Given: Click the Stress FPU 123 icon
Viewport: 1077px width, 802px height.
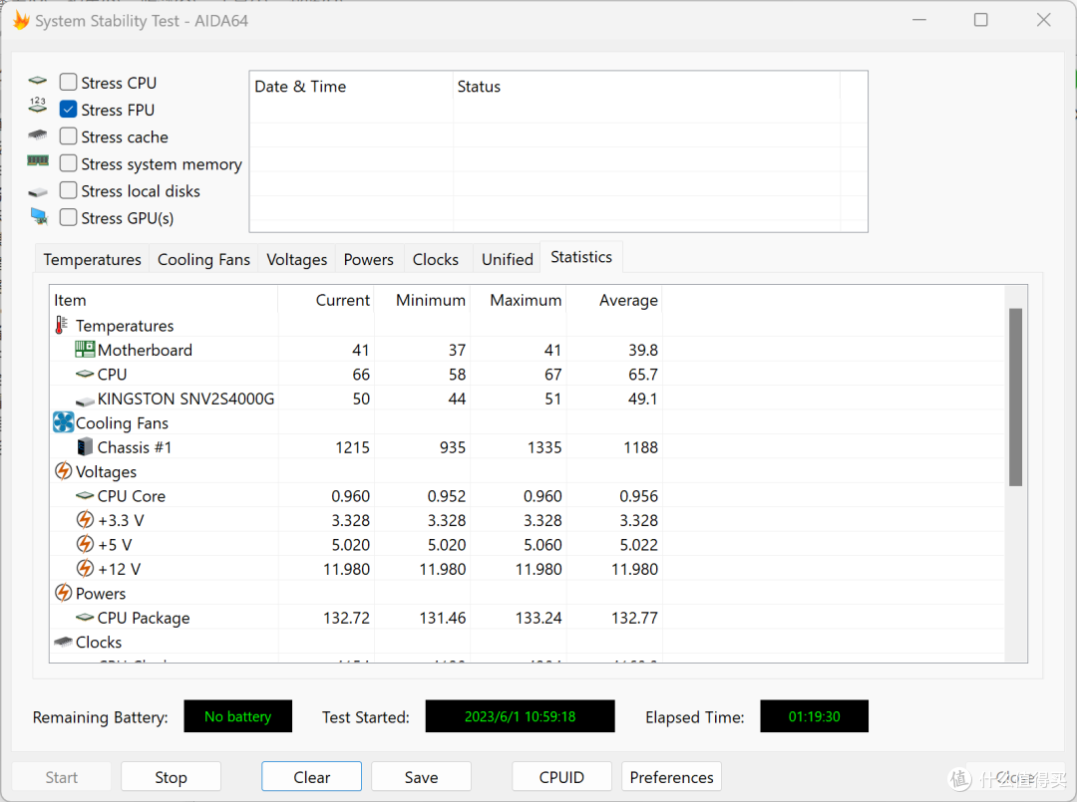Looking at the screenshot, I should [38, 105].
